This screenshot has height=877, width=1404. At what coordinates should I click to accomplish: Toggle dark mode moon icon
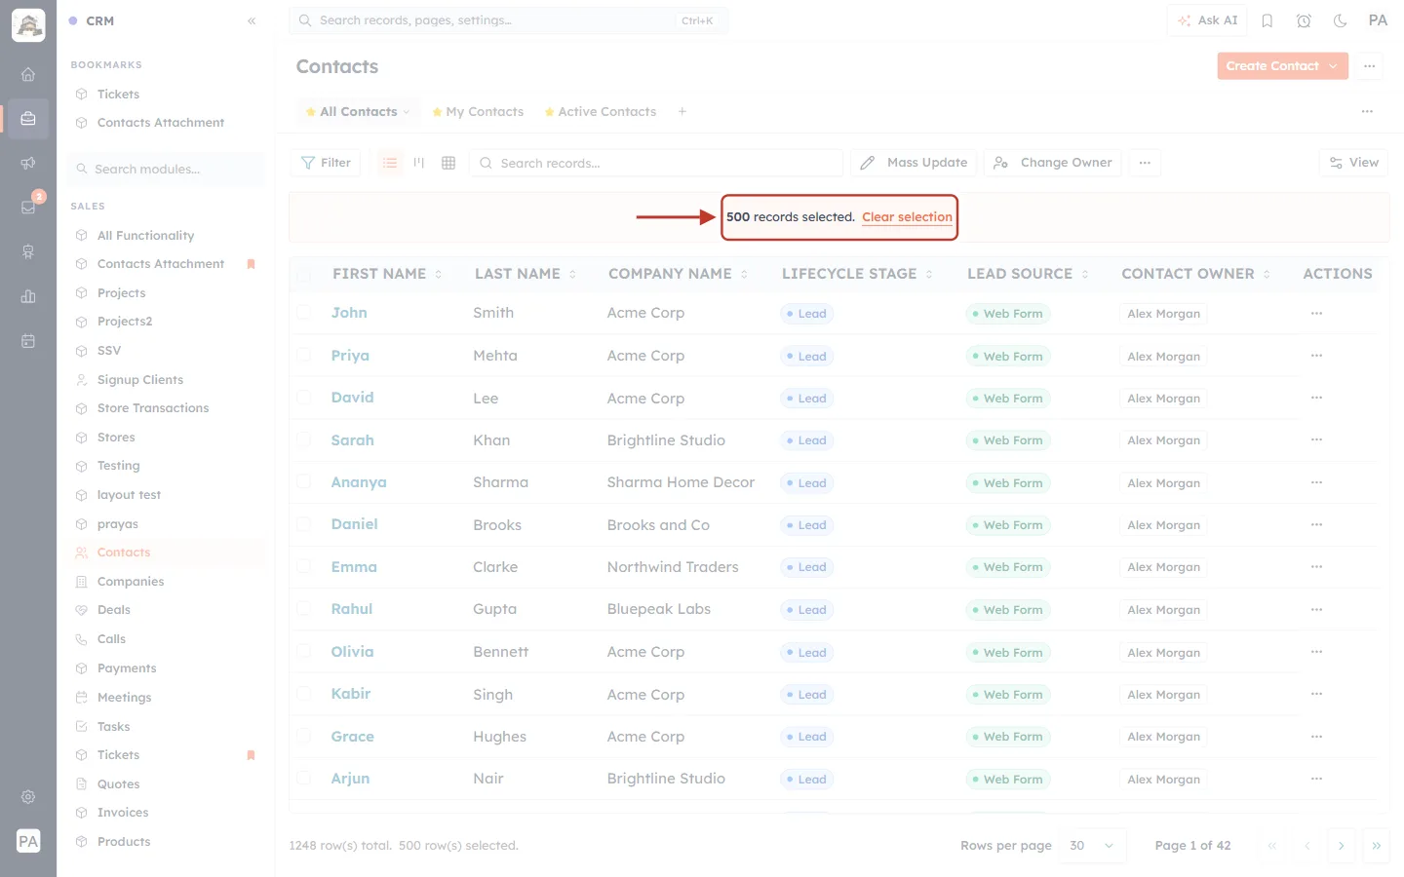[1341, 20]
